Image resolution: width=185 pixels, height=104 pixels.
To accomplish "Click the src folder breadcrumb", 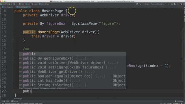I will [x=15, y=4].
